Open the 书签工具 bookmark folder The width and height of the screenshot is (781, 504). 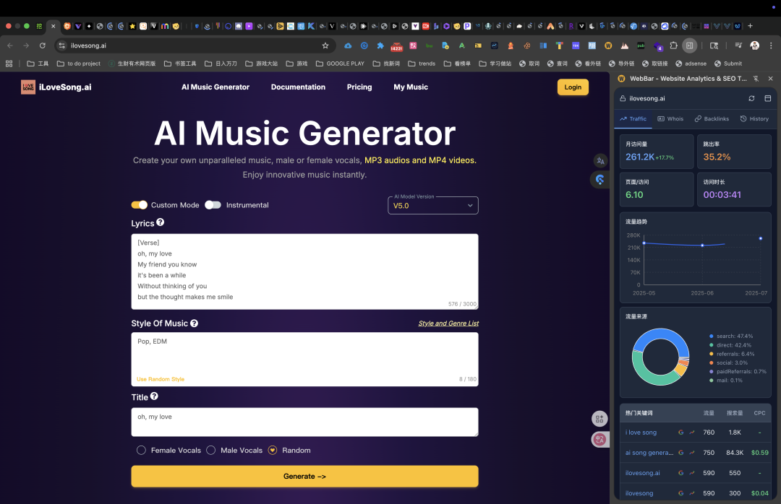[x=180, y=64]
